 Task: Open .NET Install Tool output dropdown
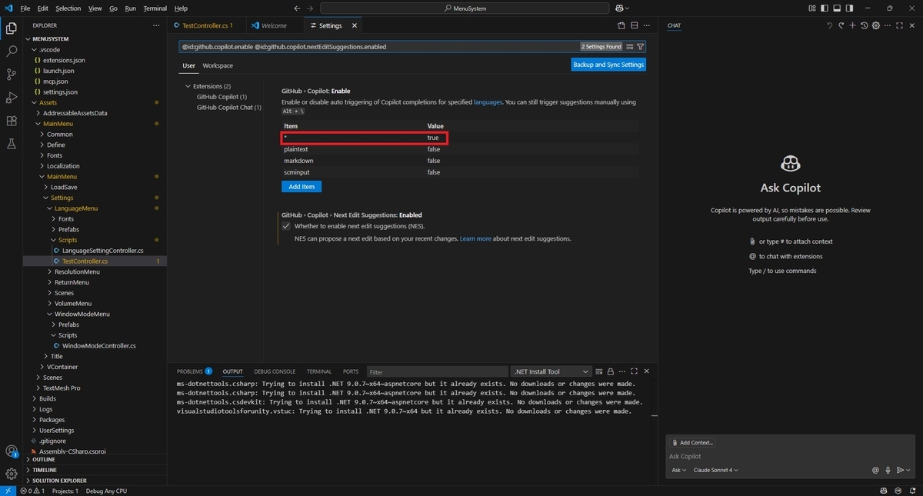point(551,371)
